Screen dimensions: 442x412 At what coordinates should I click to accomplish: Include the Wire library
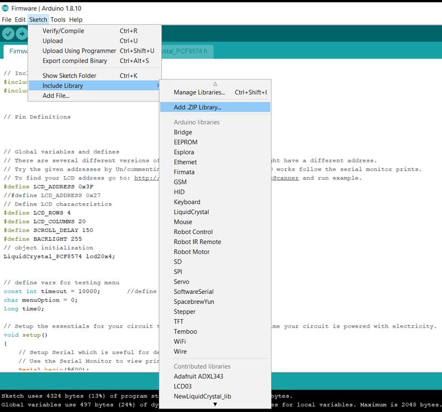tap(215, 351)
